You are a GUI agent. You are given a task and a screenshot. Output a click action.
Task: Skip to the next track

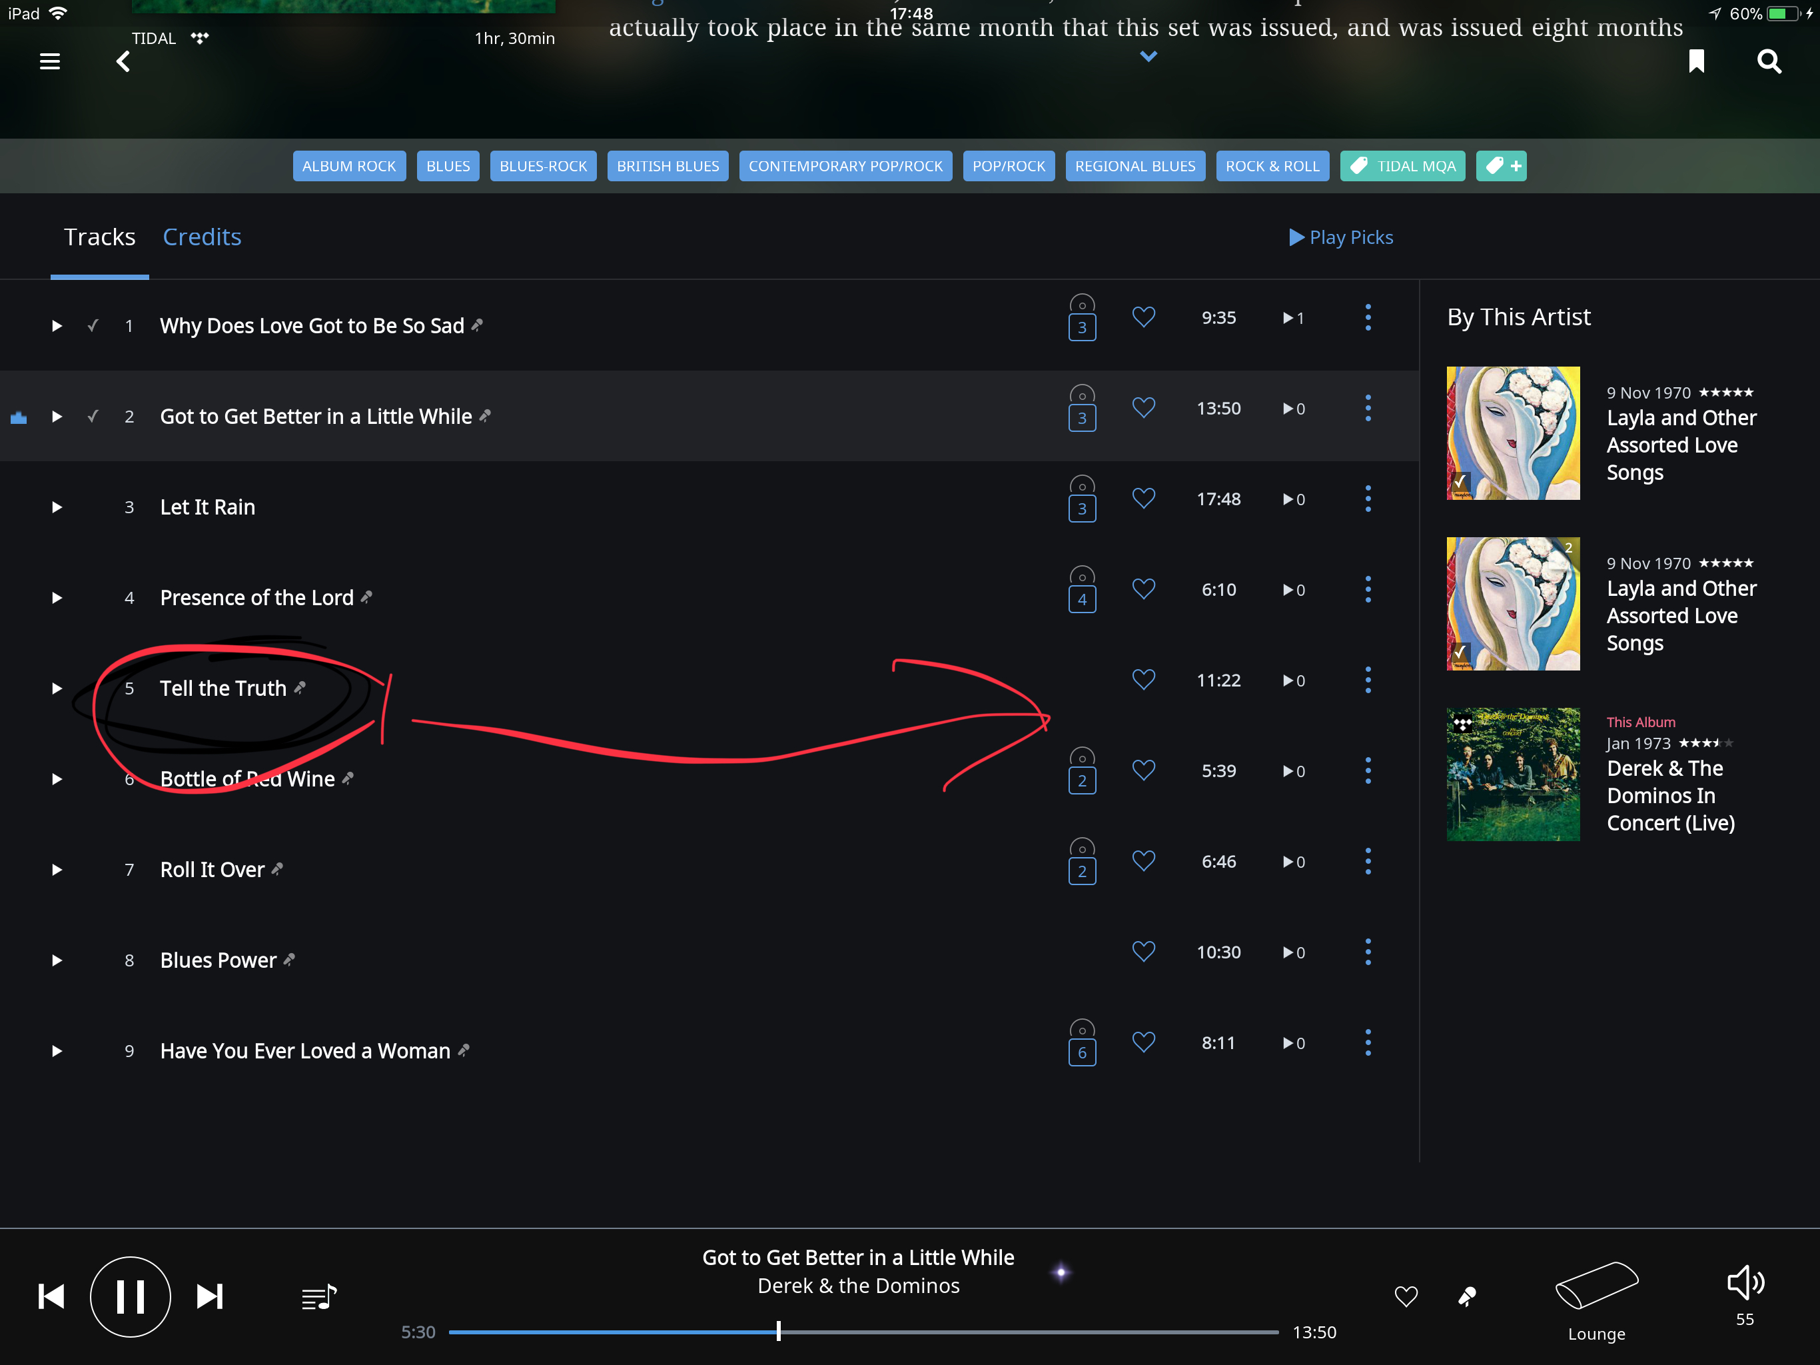[x=210, y=1296]
